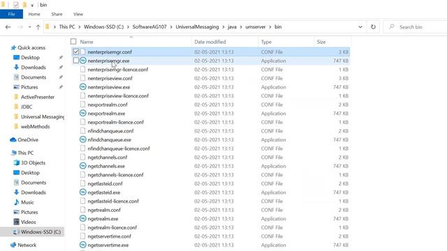Refresh the bin folder view

pos(373,26)
